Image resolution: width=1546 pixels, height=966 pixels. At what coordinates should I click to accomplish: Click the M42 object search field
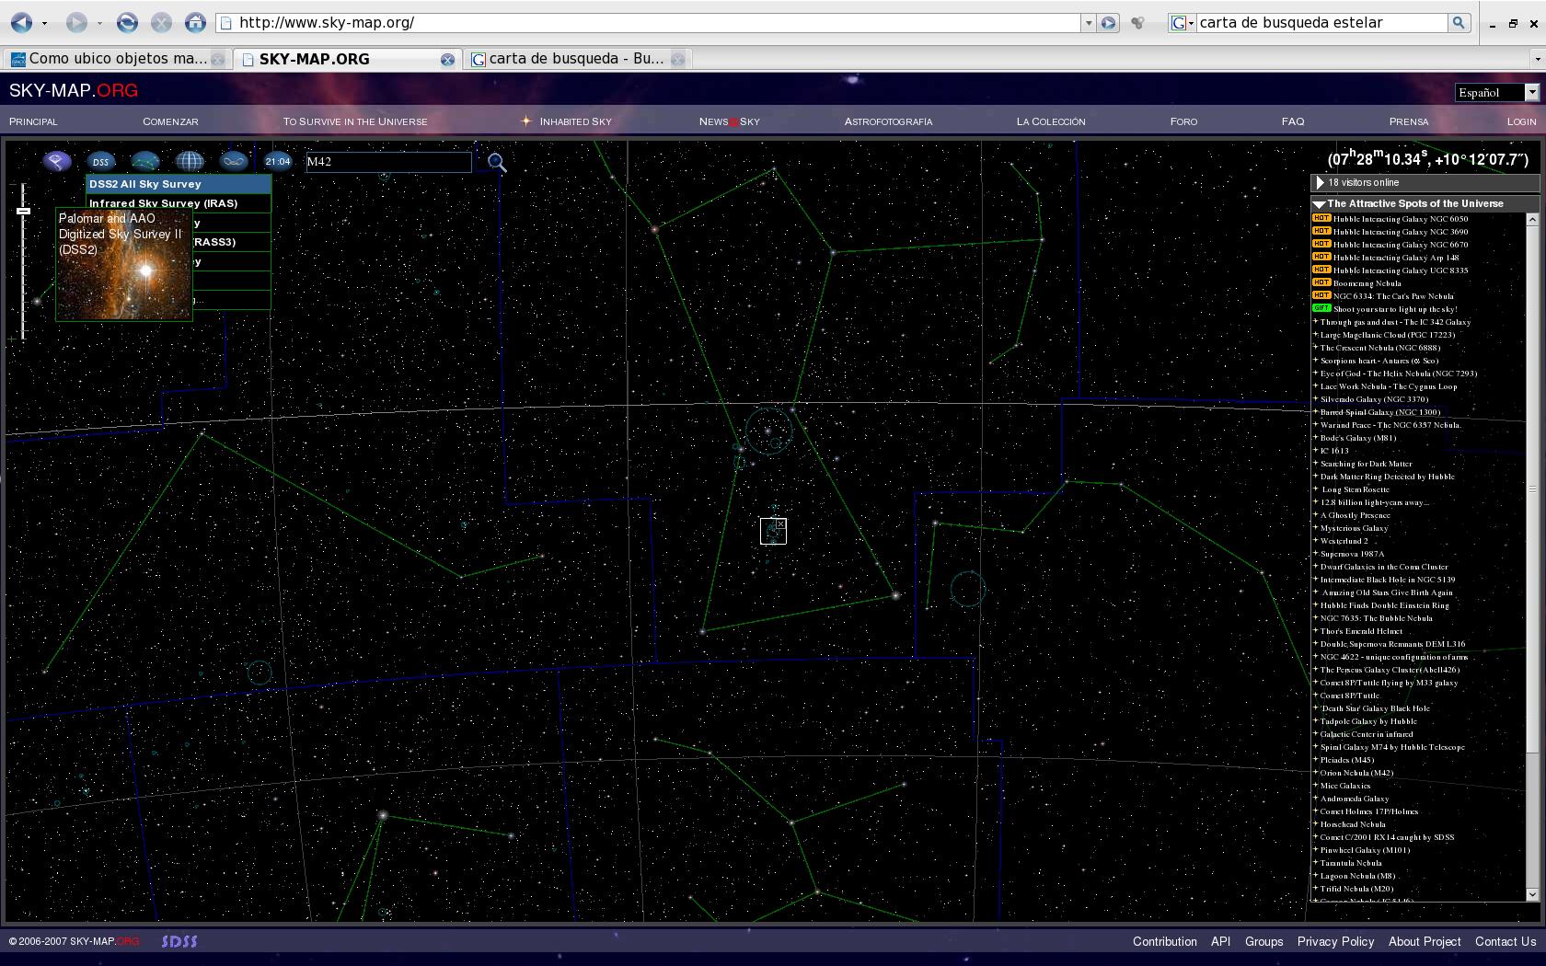click(388, 162)
